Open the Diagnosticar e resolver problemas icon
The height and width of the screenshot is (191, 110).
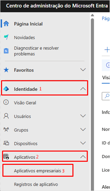point(6,51)
